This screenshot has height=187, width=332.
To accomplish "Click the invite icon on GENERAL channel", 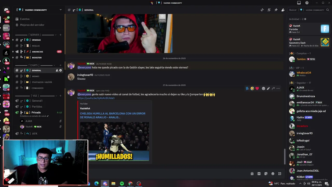I will tap(57, 70).
